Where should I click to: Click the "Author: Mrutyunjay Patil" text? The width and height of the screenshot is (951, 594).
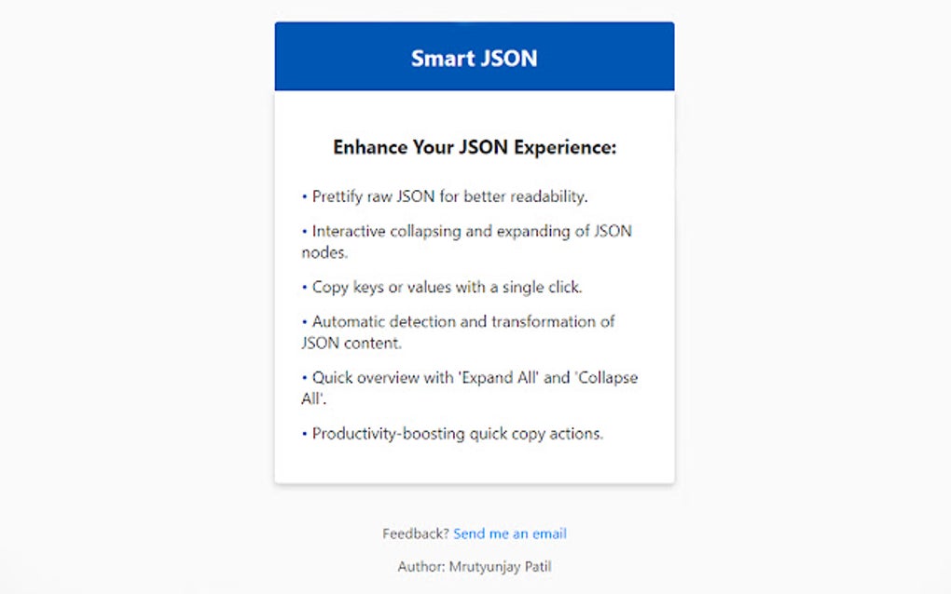[475, 565]
